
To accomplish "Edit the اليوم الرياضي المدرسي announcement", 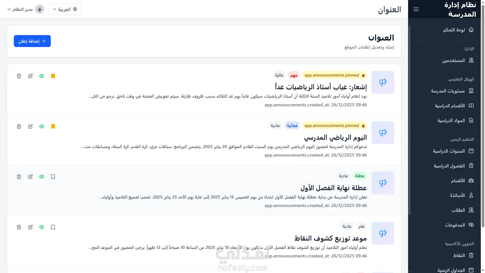I will click(x=30, y=126).
